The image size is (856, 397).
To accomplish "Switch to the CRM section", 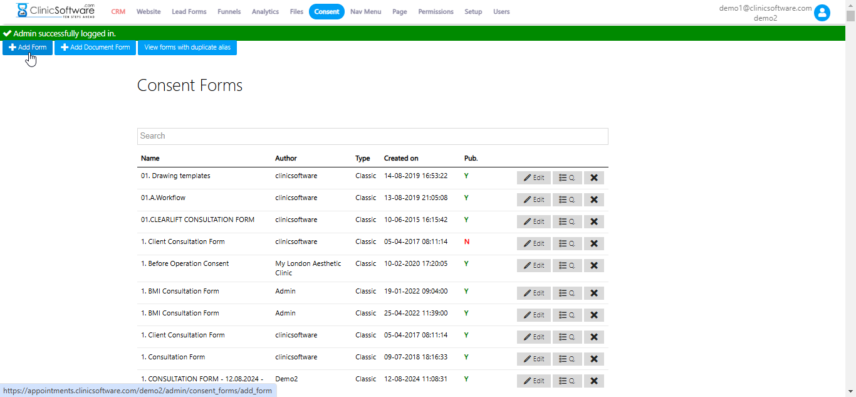I will 118,12.
